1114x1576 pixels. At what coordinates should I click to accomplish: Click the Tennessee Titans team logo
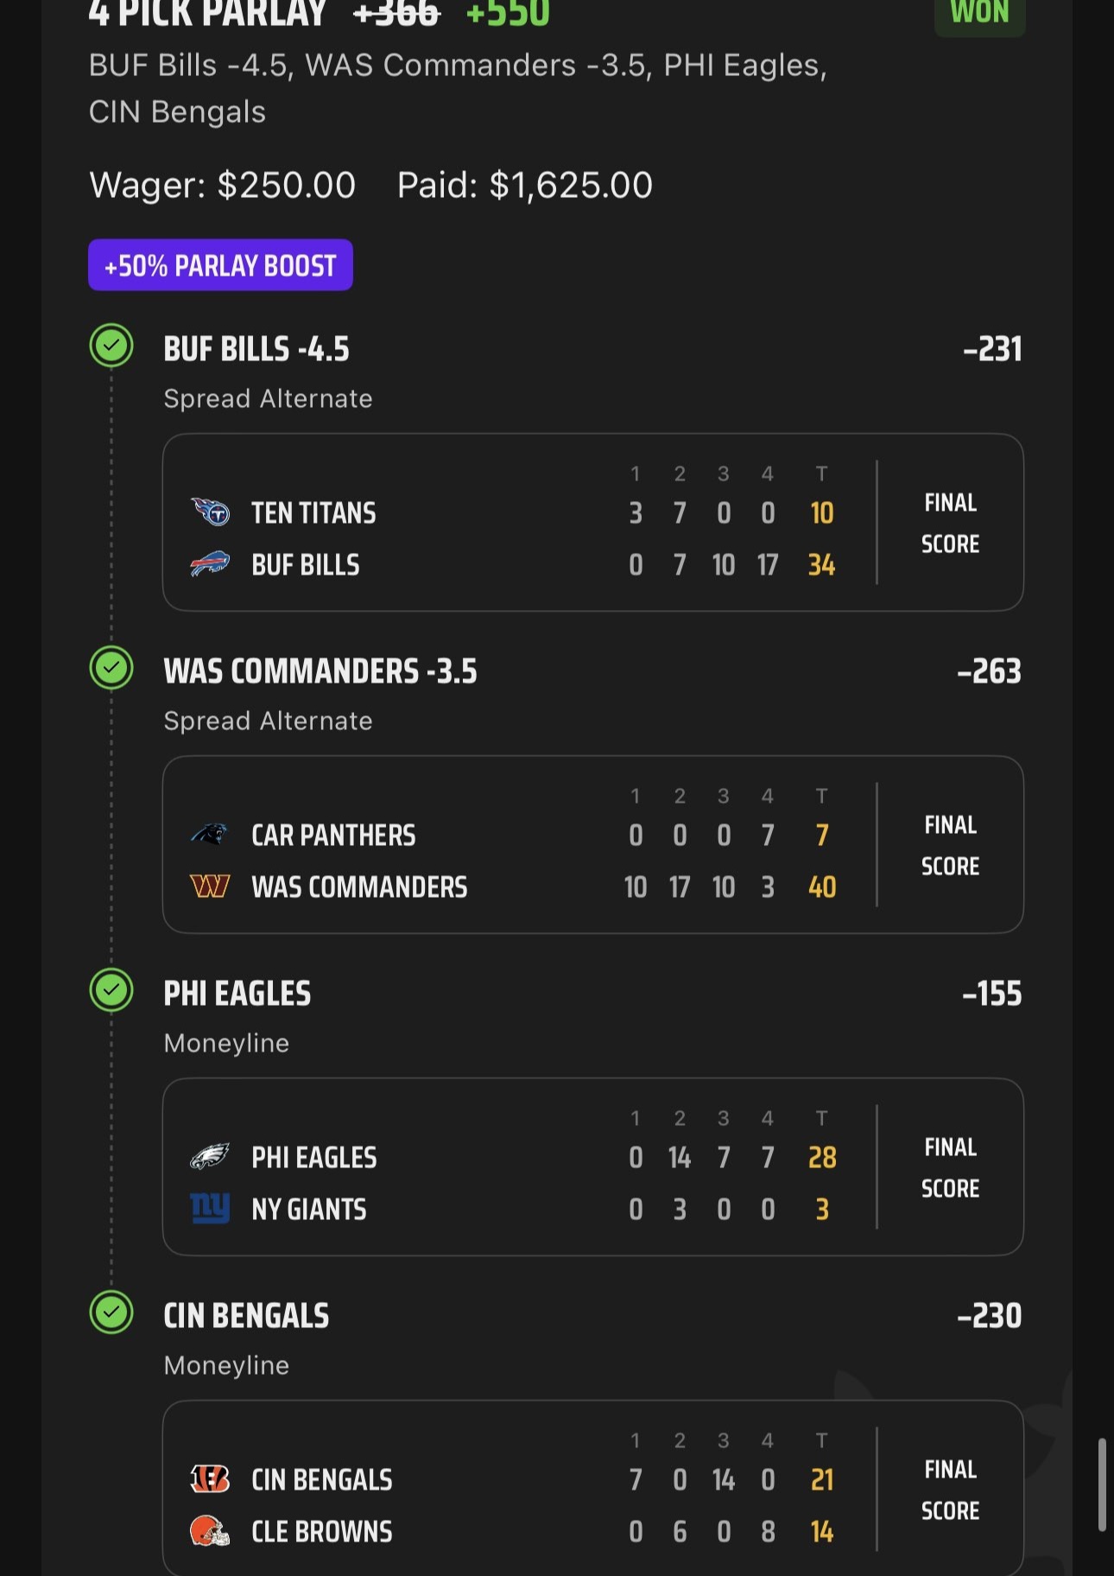click(x=210, y=512)
